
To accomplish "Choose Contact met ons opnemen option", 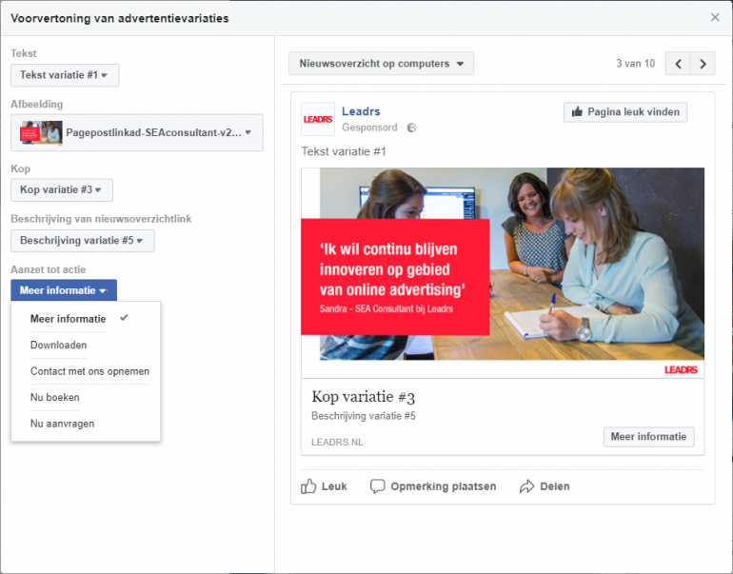I will click(86, 371).
